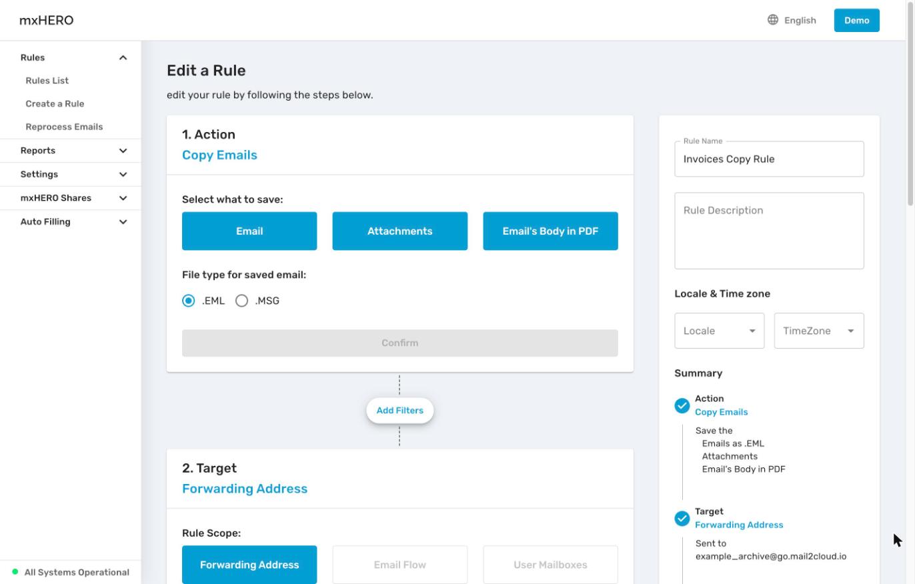Image resolution: width=915 pixels, height=584 pixels.
Task: Click Copy Emails link in Summary
Action: 722,412
